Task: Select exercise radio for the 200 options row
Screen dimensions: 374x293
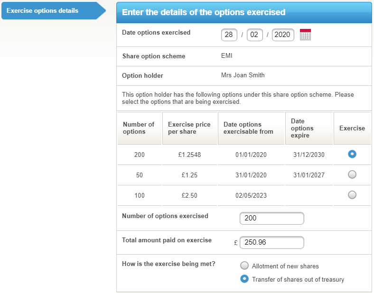Action: pyautogui.click(x=352, y=154)
